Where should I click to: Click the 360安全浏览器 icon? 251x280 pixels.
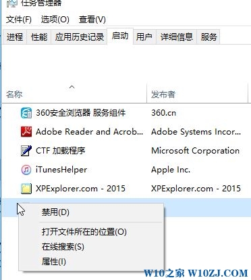click(x=26, y=113)
